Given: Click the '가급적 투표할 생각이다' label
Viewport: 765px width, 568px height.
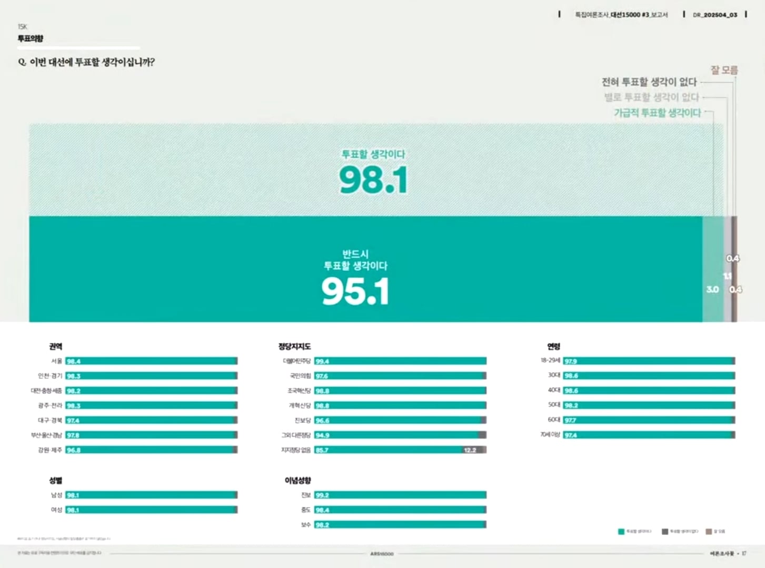Looking at the screenshot, I should point(658,113).
